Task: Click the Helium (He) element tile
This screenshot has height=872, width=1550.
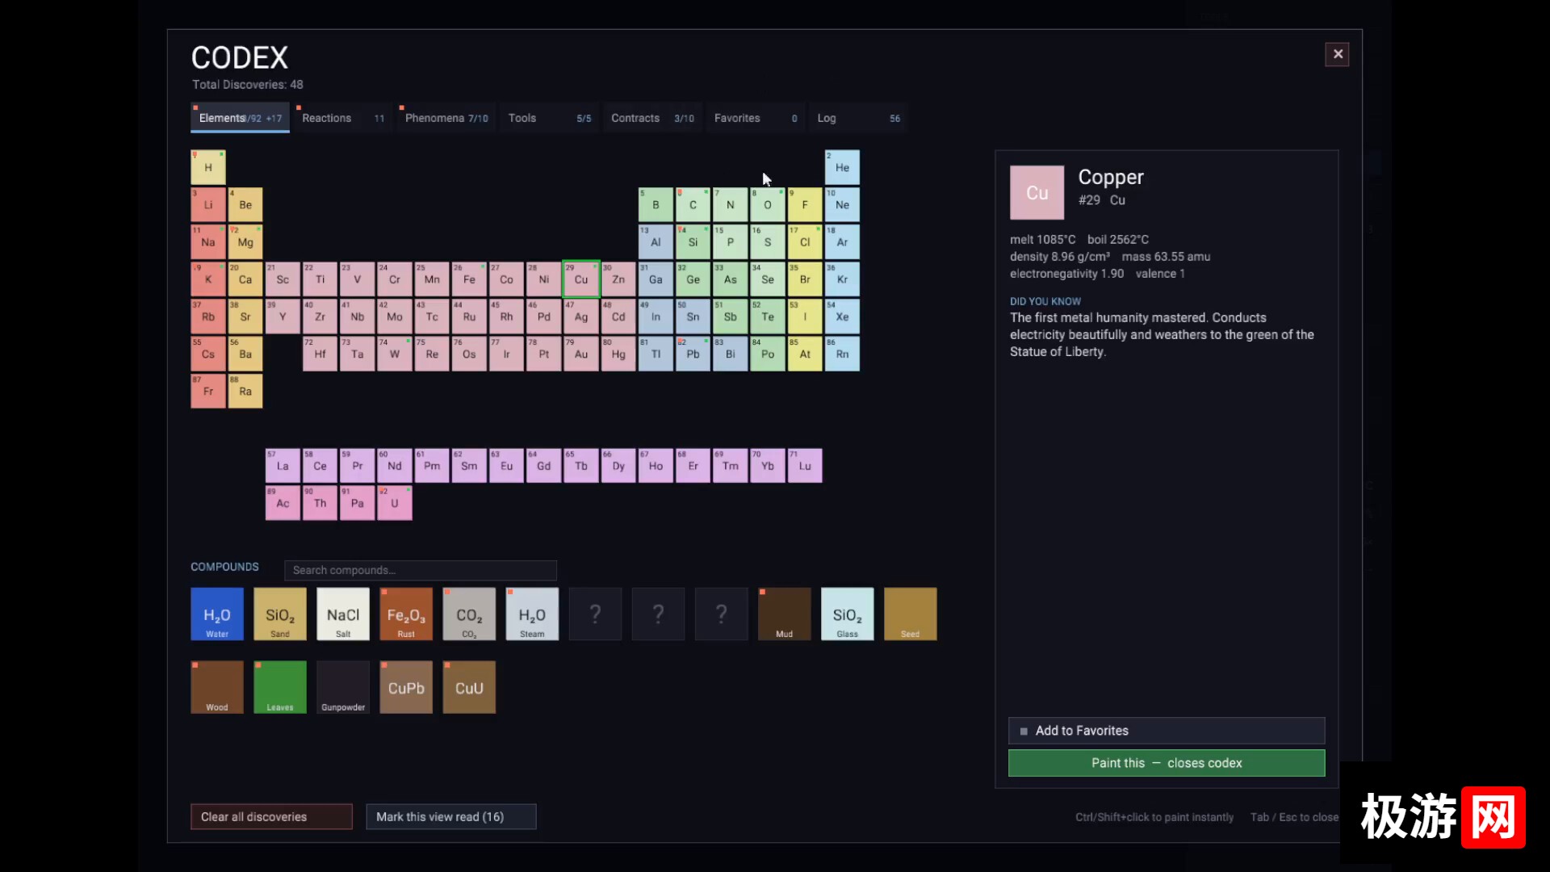Action: coord(842,167)
